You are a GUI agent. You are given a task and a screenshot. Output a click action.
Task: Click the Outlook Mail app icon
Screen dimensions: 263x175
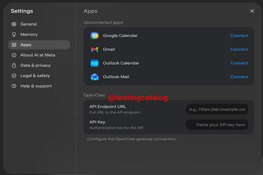94,77
